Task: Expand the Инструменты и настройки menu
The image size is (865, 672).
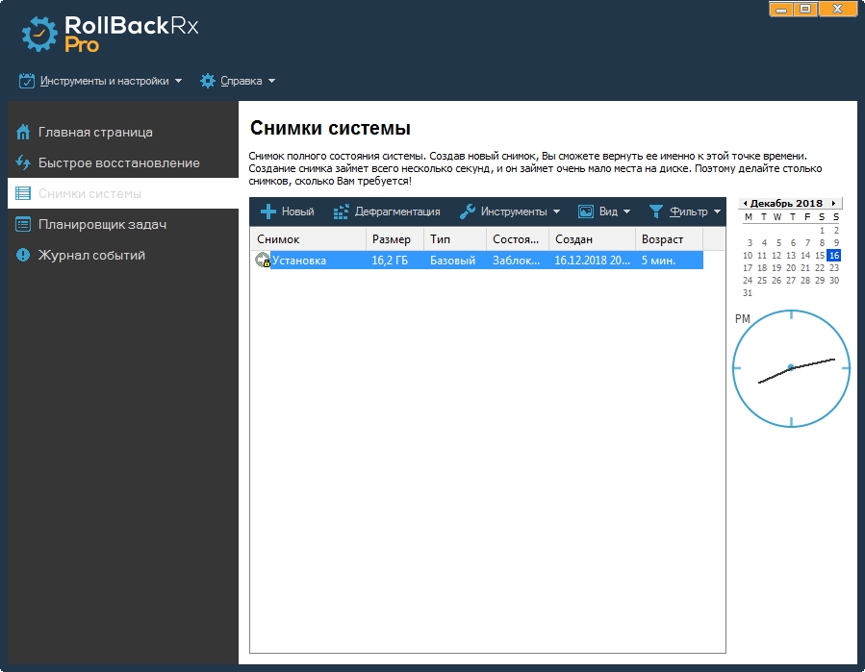Action: click(100, 81)
